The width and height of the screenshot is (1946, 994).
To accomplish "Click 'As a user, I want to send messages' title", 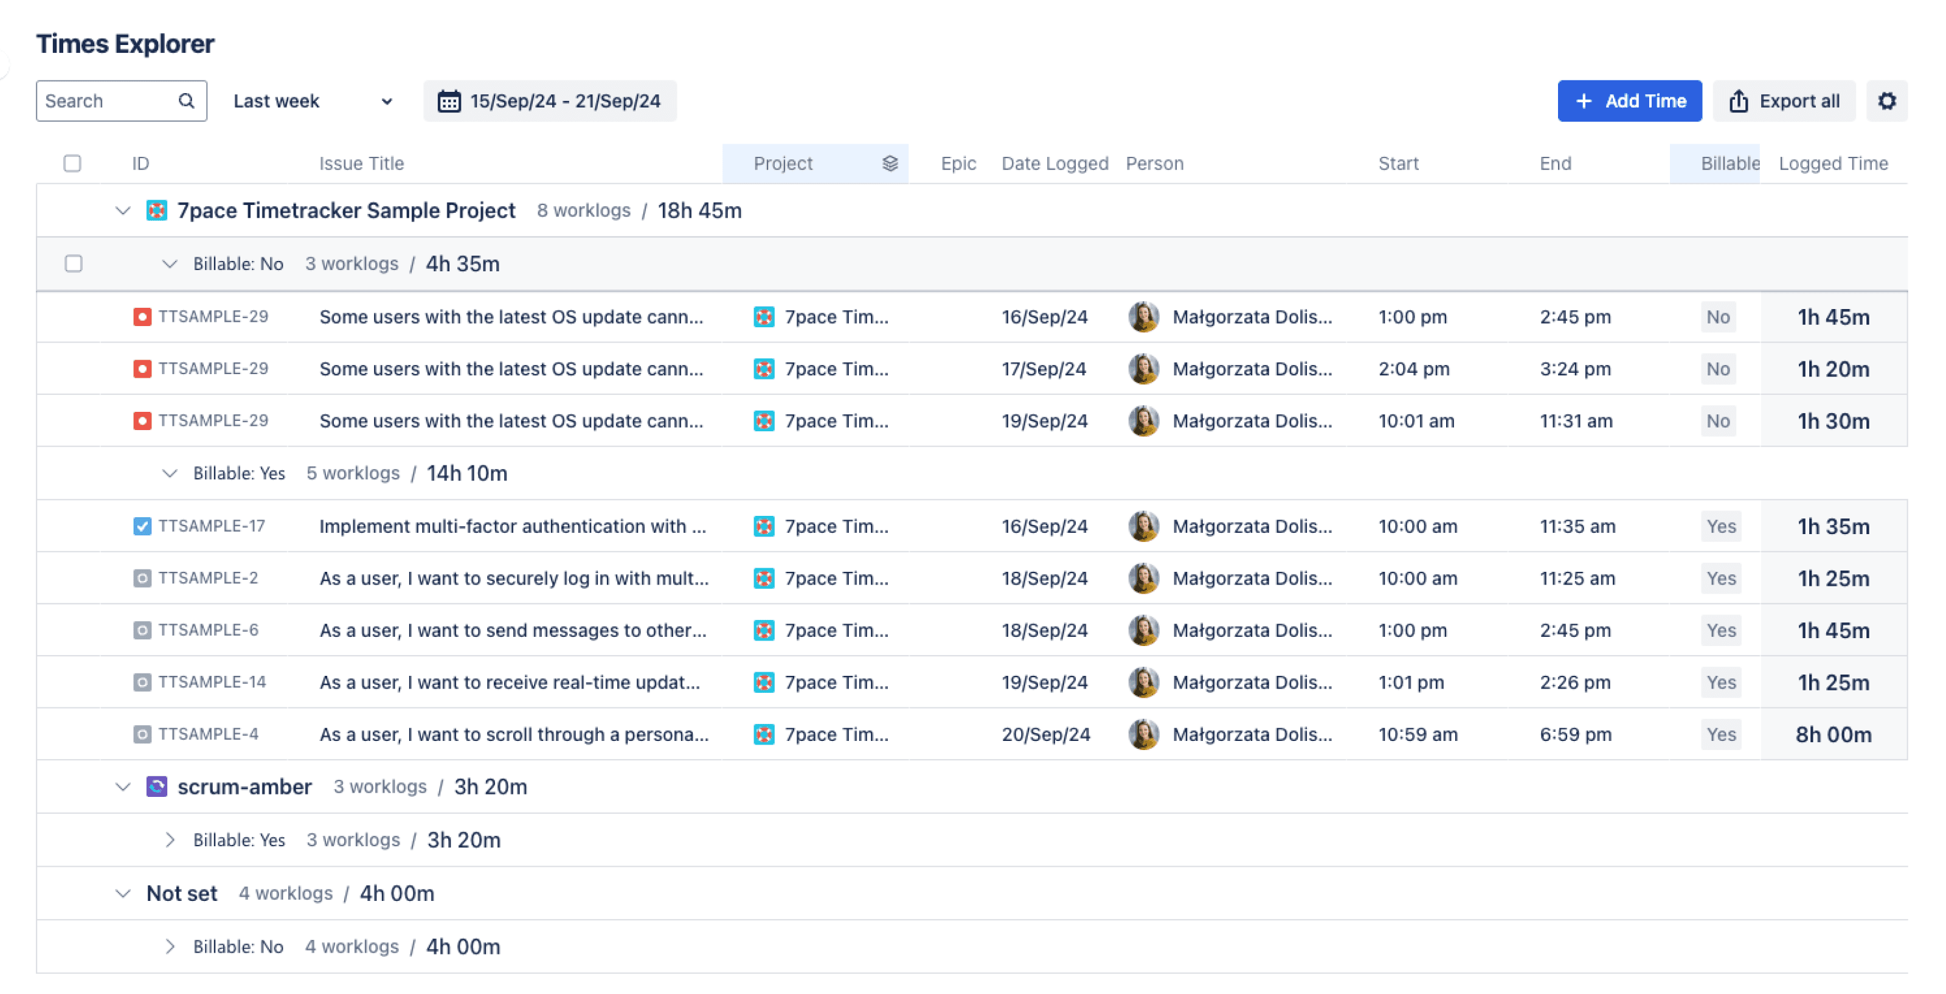I will tap(513, 630).
